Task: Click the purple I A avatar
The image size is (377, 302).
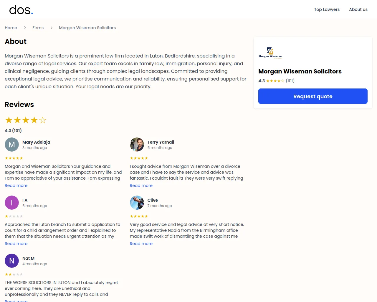Action: click(12, 203)
